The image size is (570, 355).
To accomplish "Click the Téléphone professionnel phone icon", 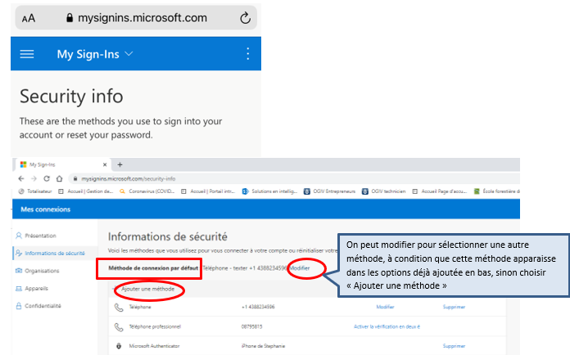I will (119, 327).
